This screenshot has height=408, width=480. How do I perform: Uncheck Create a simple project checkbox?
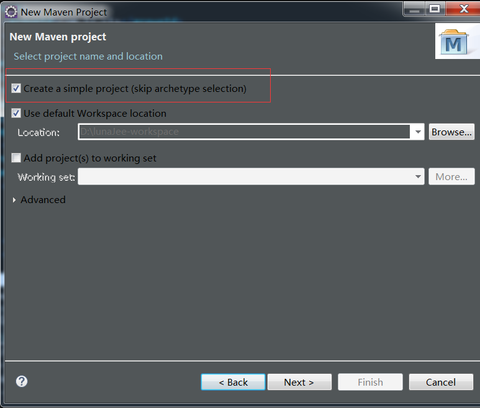(x=16, y=88)
